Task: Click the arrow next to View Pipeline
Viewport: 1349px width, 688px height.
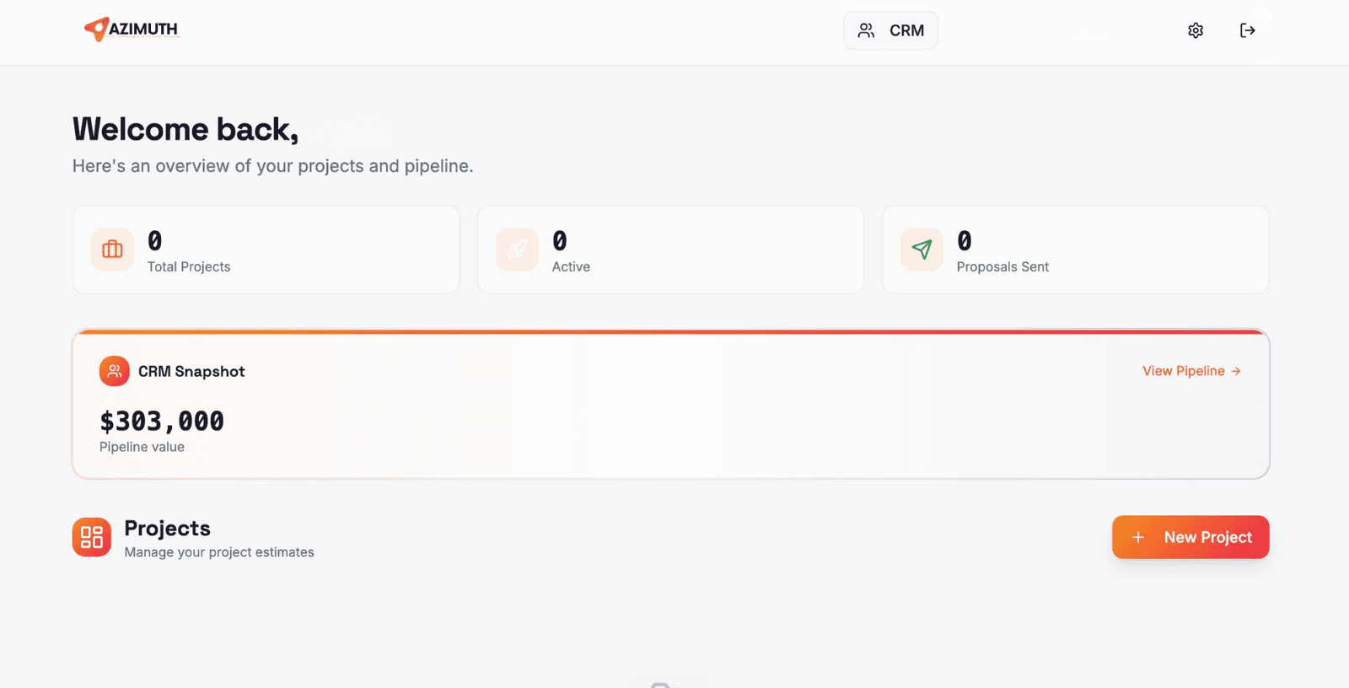Action: tap(1236, 371)
